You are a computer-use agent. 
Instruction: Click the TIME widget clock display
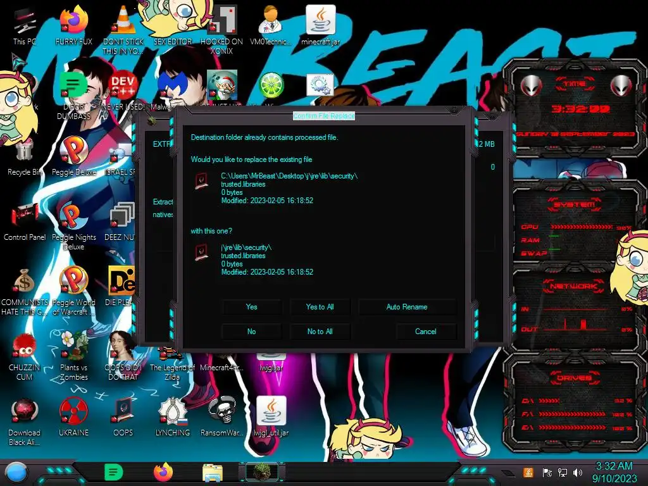tap(581, 109)
